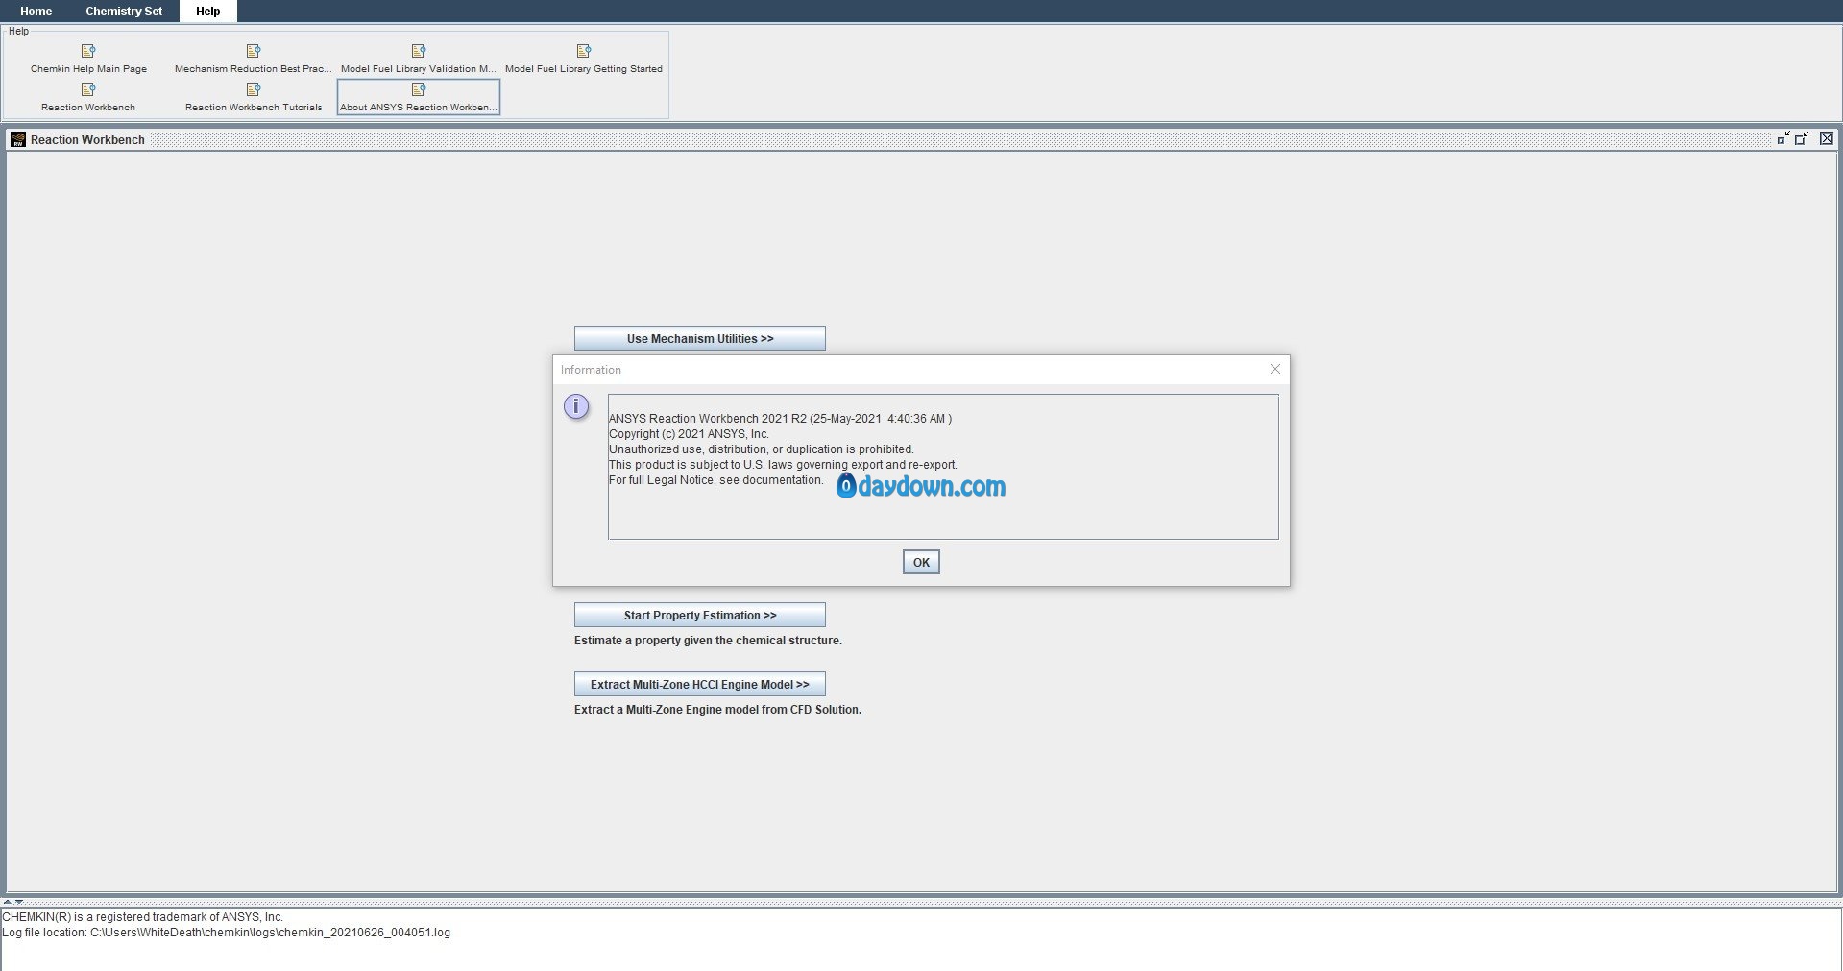
Task: Open Reaction Workbench Tutorials help
Action: coord(254,97)
